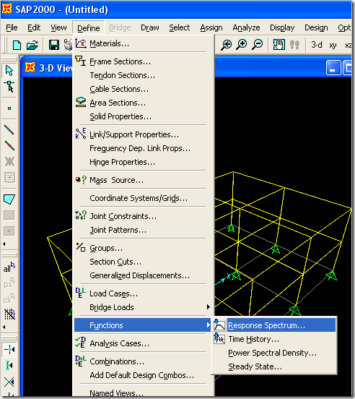Screen dimensions: 355x399
Task: Click the Clear Selection 'clr' button
Action: [9, 299]
